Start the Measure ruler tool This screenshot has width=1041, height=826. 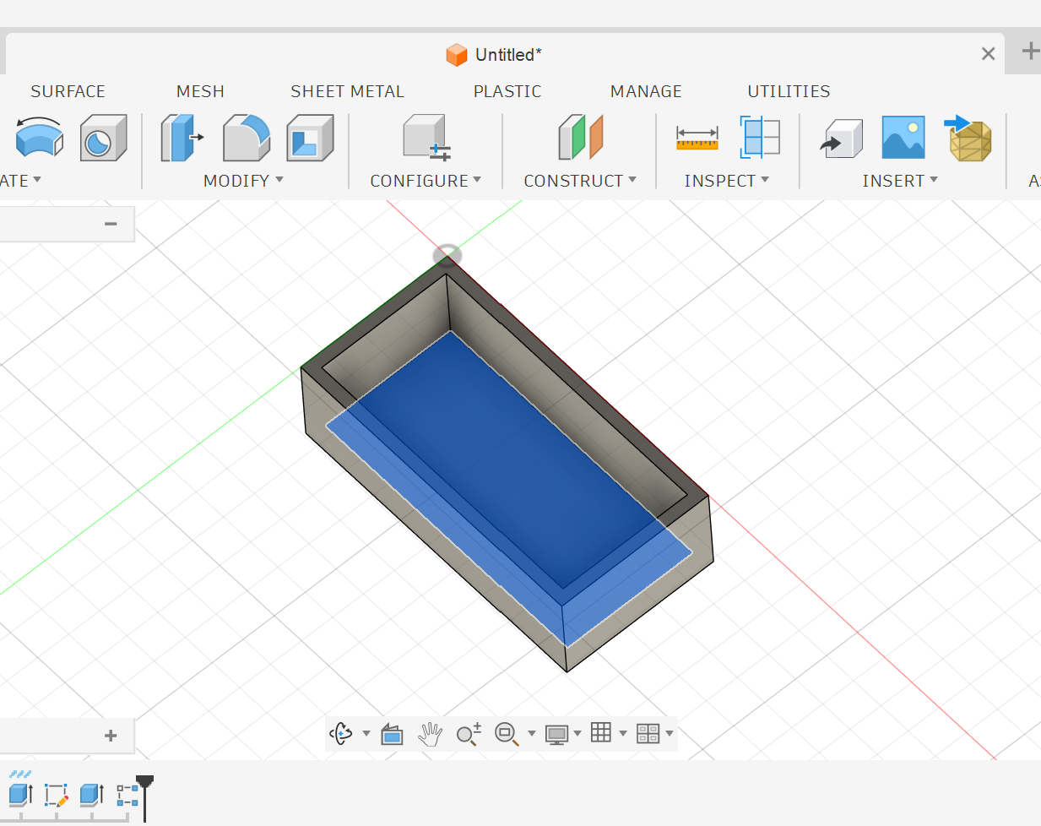click(697, 138)
